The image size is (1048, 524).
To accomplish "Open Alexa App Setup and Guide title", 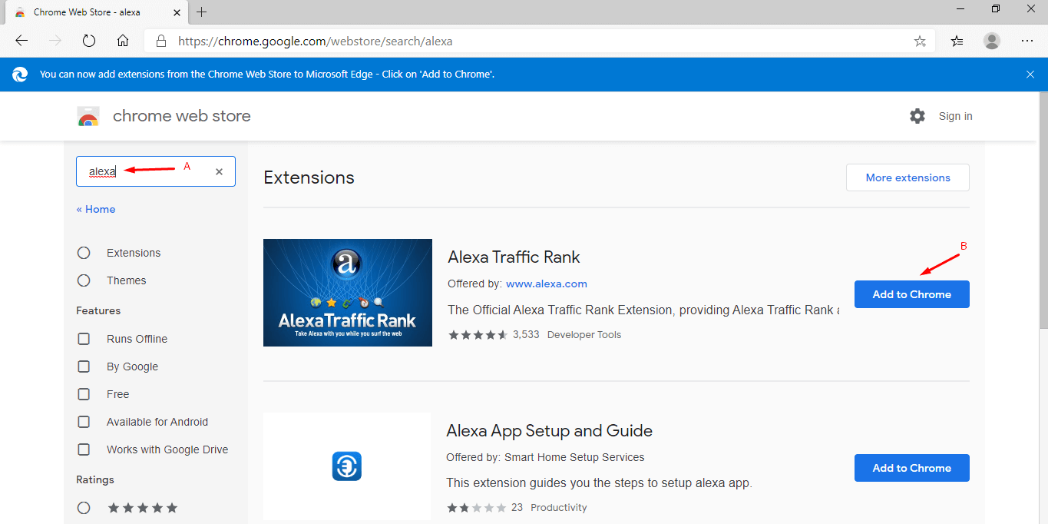I will pyautogui.click(x=550, y=431).
